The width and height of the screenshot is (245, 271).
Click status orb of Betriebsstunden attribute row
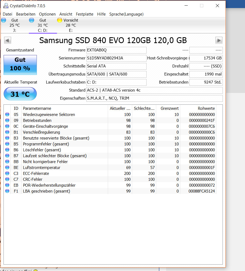point(7,120)
